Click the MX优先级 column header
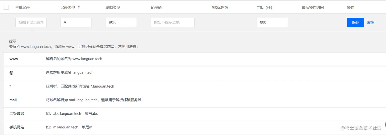The height and width of the screenshot is (135, 386). point(220,7)
